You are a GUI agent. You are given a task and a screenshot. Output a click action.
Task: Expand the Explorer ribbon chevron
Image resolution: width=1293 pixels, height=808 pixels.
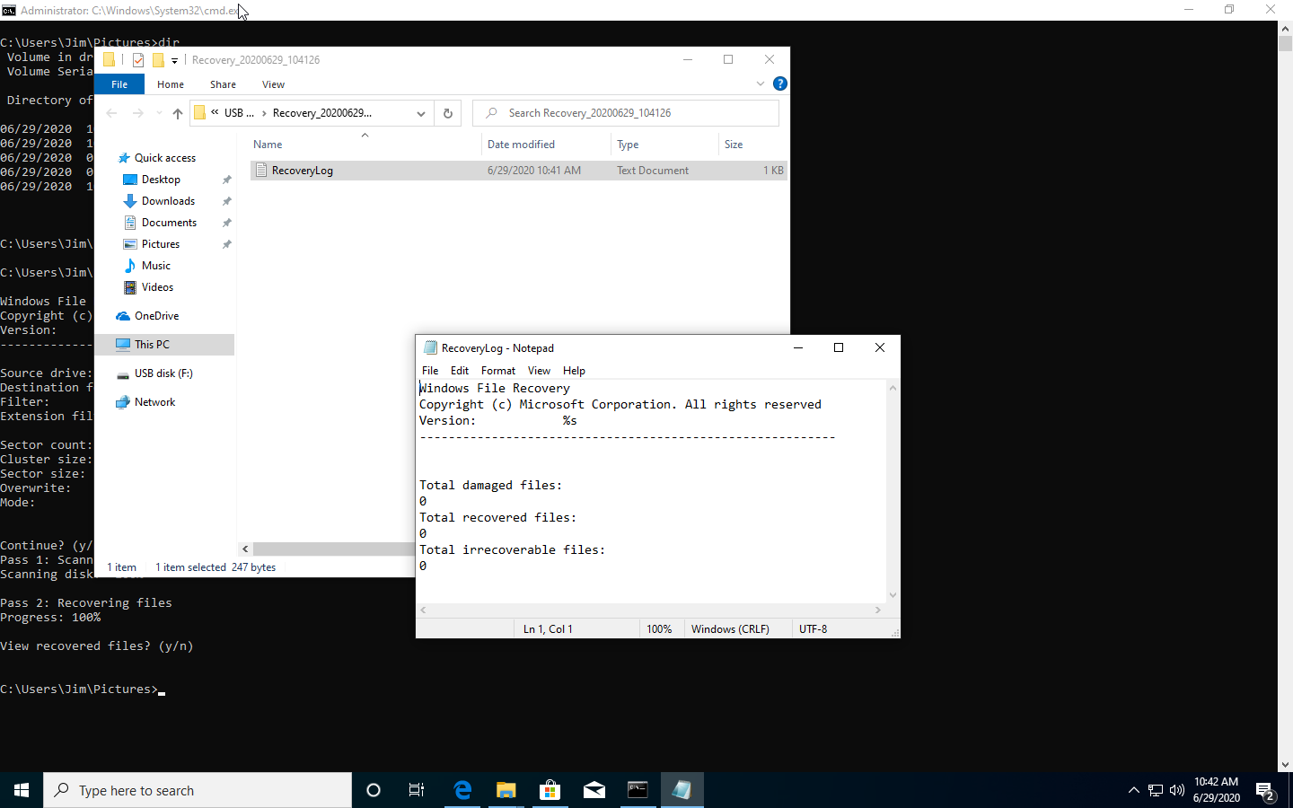tap(761, 83)
